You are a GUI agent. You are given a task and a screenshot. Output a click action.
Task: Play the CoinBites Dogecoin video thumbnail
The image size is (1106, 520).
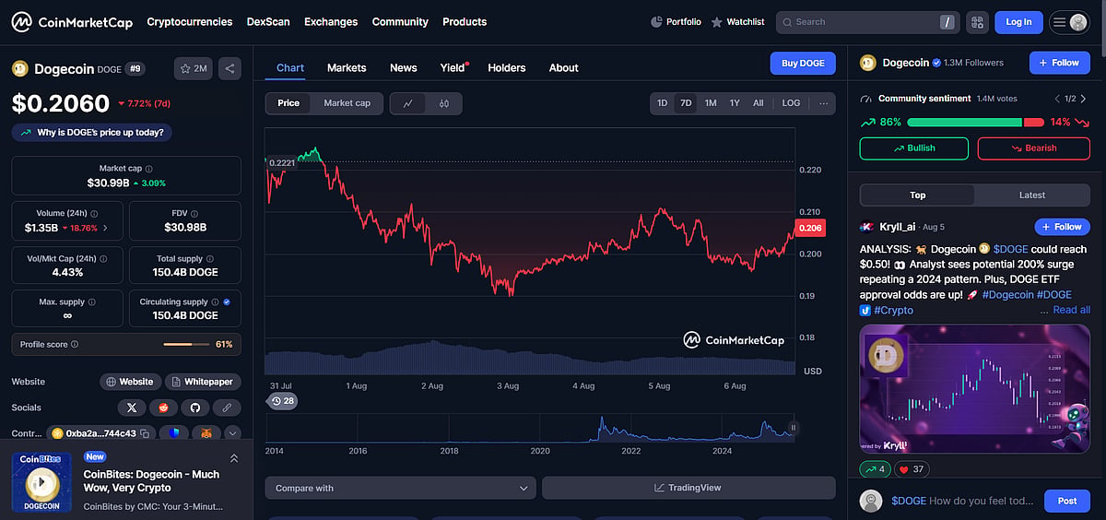click(42, 483)
